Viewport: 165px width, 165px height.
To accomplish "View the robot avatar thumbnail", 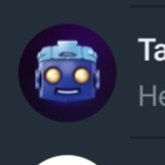I will point(68,73).
